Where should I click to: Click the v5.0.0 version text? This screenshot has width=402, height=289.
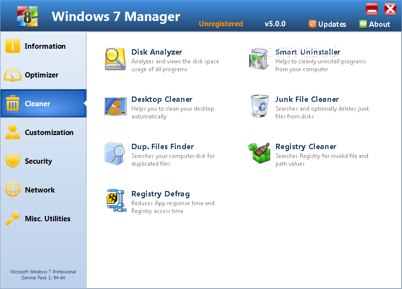pyautogui.click(x=275, y=24)
